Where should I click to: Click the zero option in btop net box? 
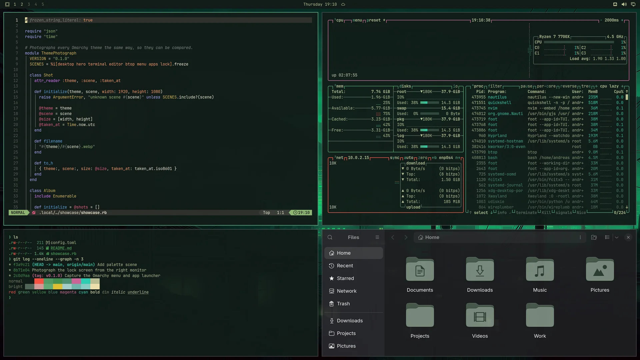(x=423, y=158)
